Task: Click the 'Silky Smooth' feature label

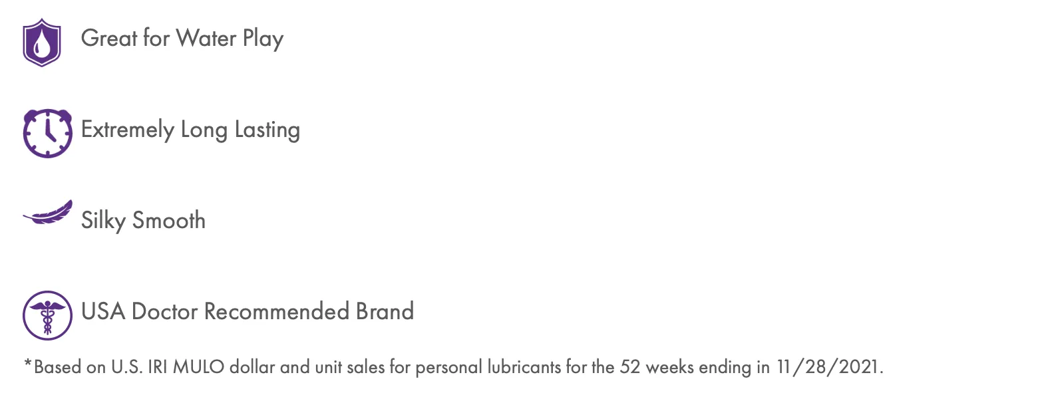Action: (x=143, y=221)
